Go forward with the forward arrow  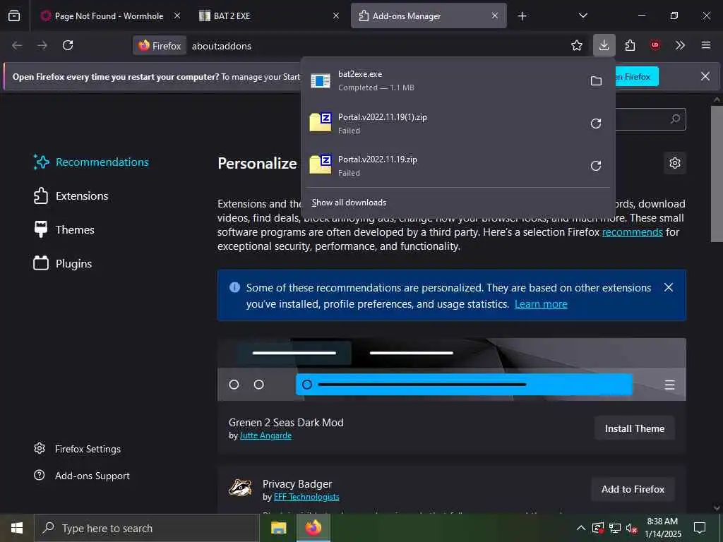tap(42, 45)
